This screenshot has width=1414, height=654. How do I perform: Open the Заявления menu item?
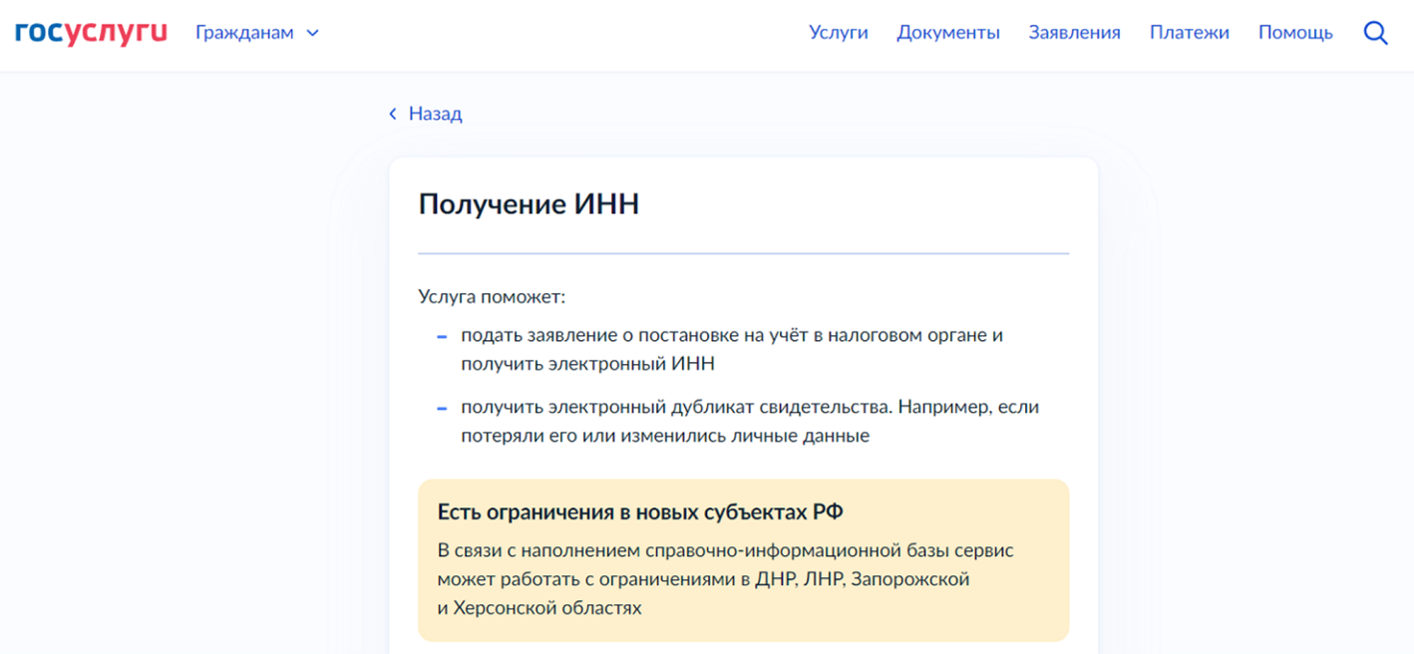(1075, 33)
